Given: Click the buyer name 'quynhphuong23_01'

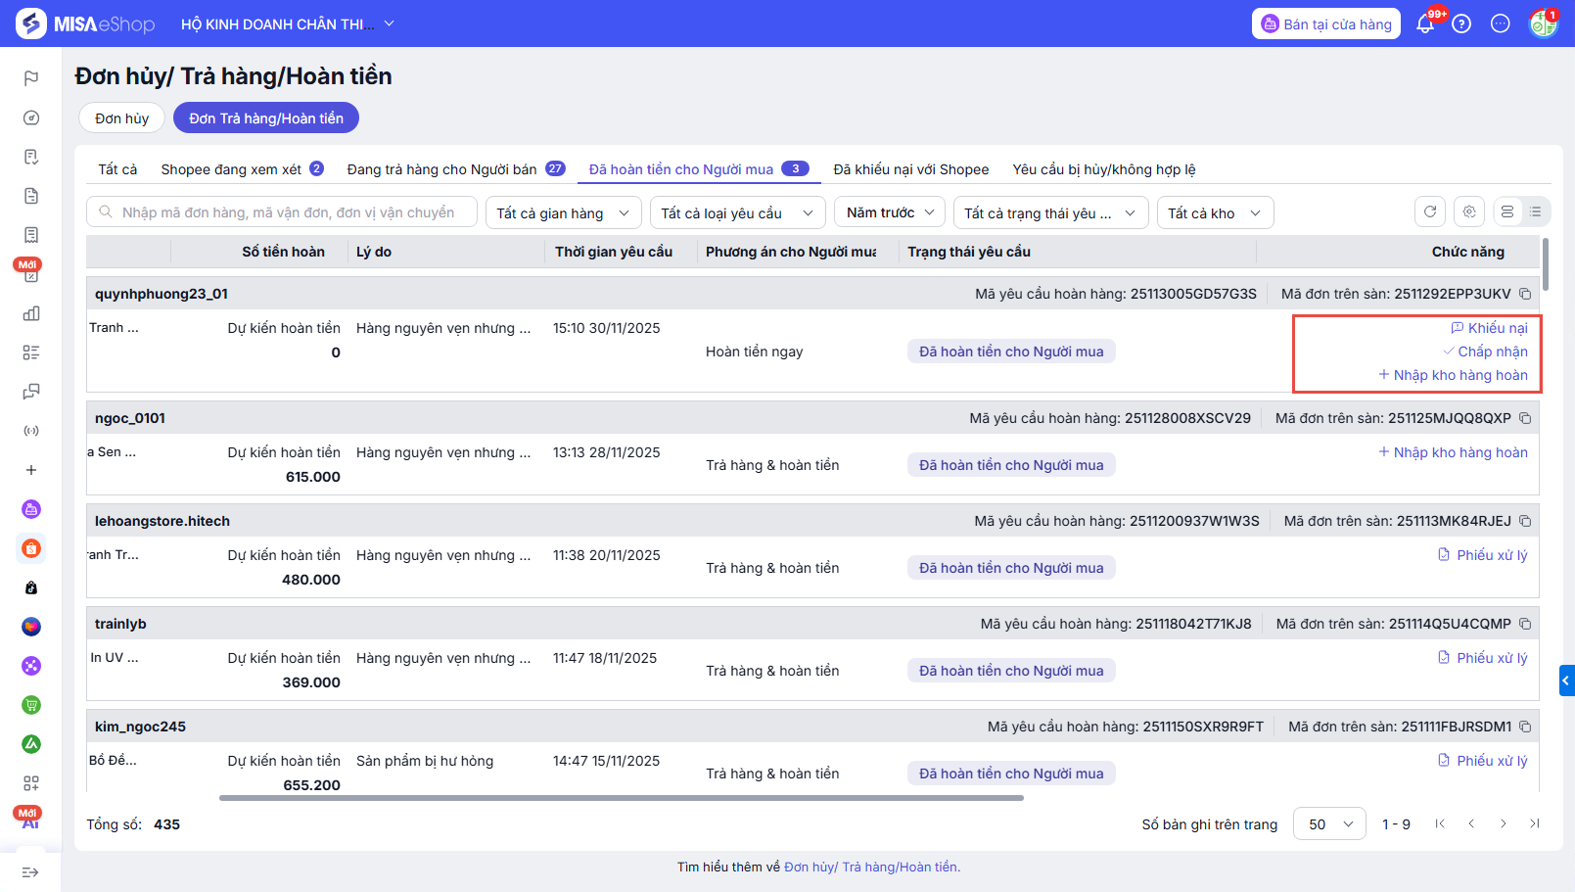Looking at the screenshot, I should [x=162, y=294].
